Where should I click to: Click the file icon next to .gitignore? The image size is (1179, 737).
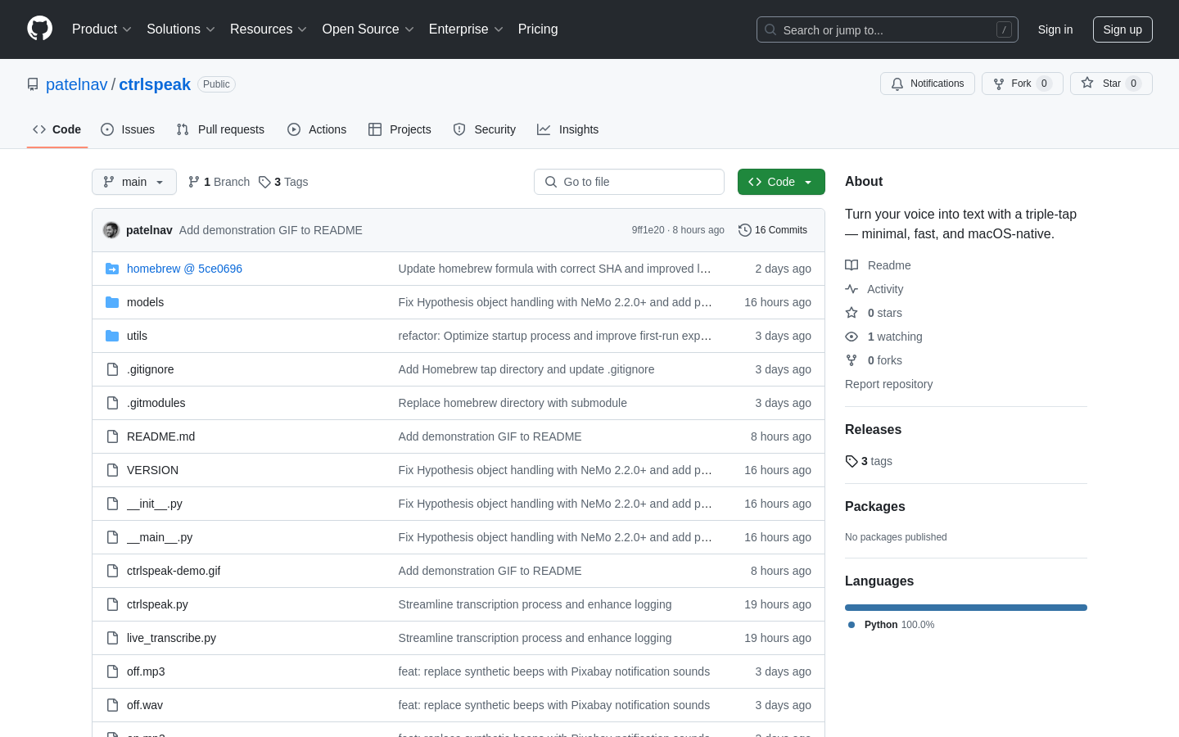[x=112, y=369]
